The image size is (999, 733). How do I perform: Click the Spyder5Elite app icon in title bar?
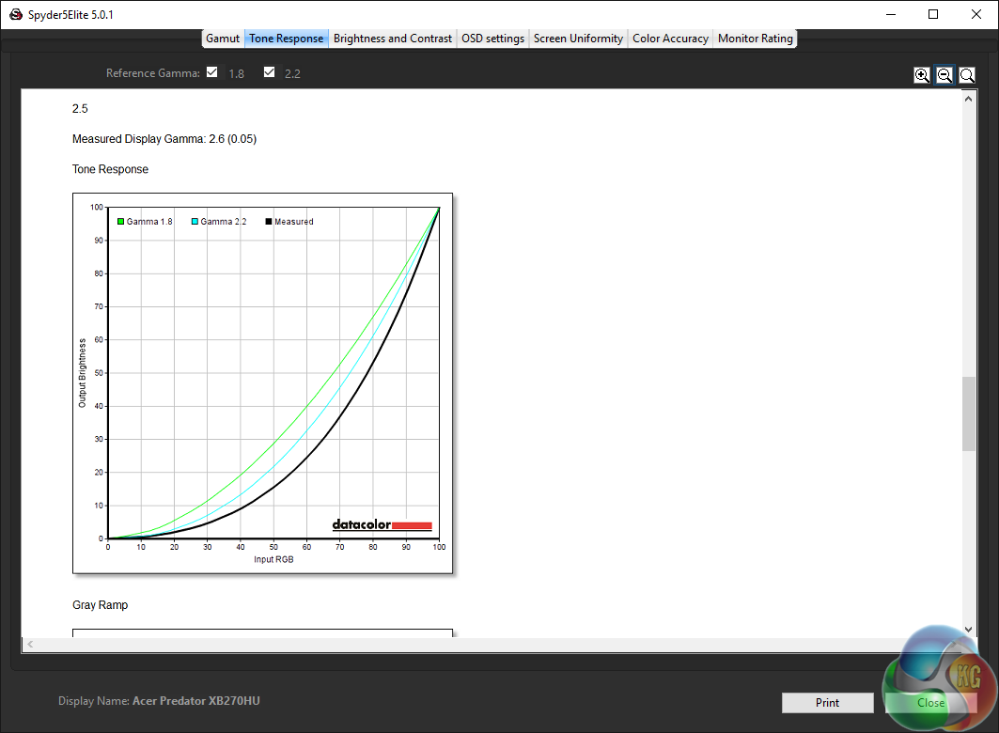(x=15, y=15)
